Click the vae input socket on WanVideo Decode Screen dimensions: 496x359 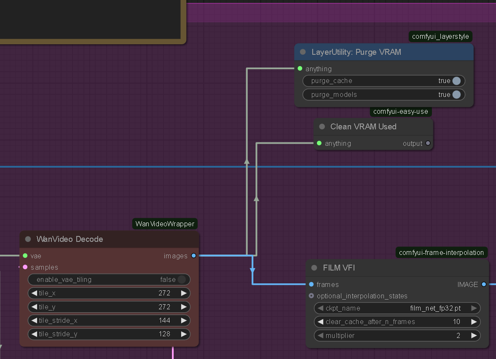tap(25, 256)
